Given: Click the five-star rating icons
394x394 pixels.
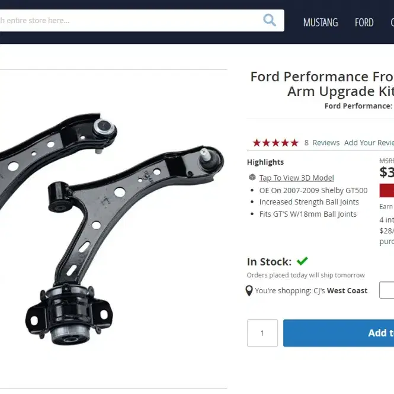Looking at the screenshot, I should [276, 143].
